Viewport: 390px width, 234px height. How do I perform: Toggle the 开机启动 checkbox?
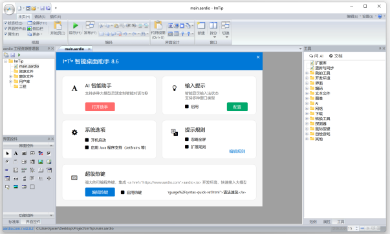(x=87, y=140)
